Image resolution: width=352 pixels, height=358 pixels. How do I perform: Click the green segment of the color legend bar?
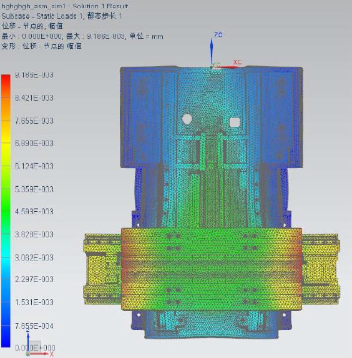coord(6,200)
